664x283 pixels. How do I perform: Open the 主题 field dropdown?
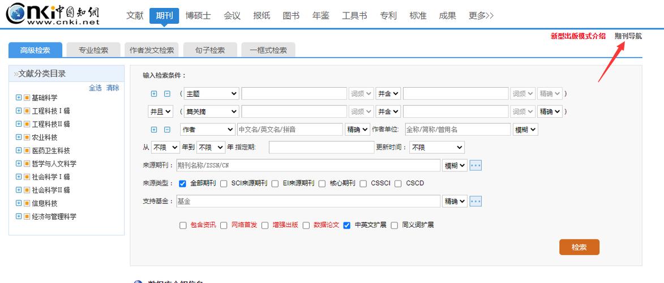click(x=211, y=93)
